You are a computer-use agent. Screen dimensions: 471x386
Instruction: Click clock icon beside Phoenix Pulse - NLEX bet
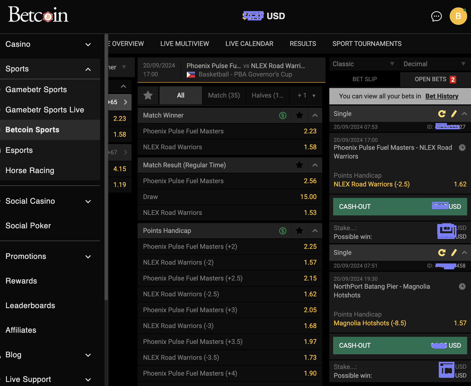462,148
